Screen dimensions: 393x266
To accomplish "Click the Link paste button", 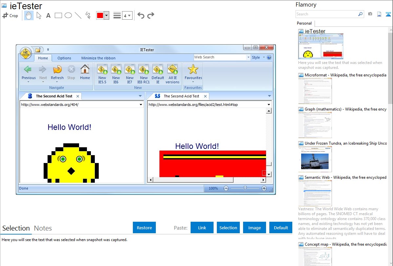I will (x=202, y=228).
